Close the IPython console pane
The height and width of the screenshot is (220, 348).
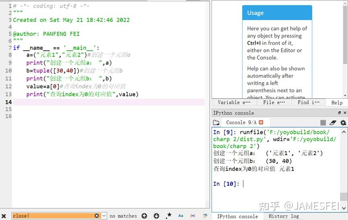pos(345,113)
